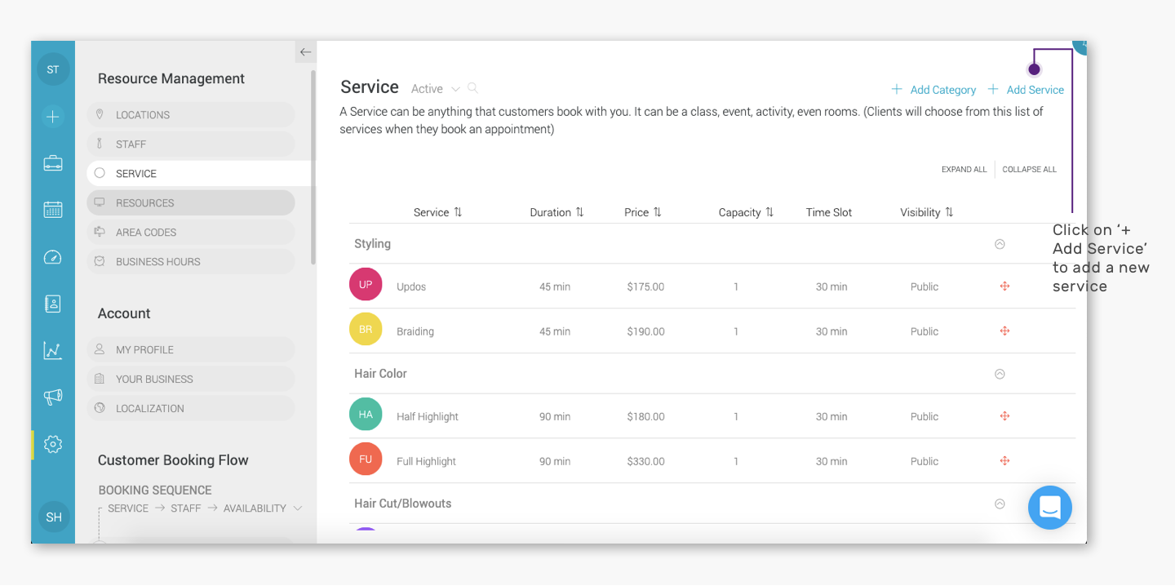
Task: Click the UP avatar for Updos service
Action: tap(366, 285)
